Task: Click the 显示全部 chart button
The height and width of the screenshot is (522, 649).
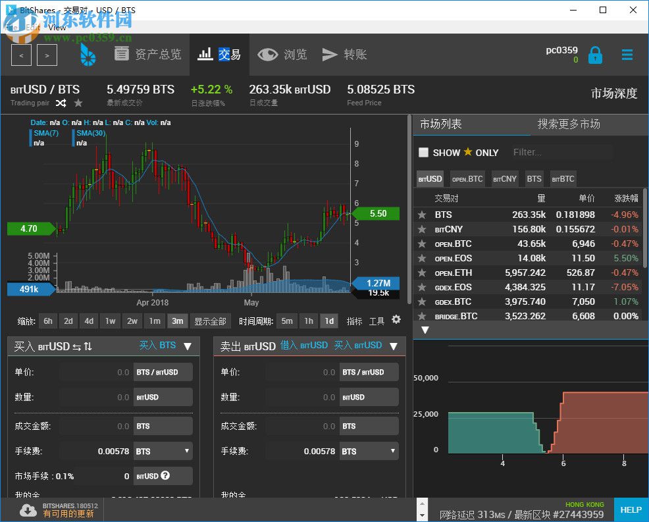Action: pos(212,321)
